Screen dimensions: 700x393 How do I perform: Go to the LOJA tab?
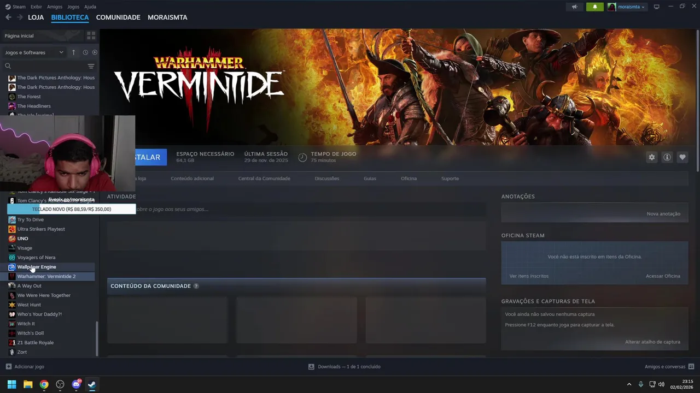[36, 17]
